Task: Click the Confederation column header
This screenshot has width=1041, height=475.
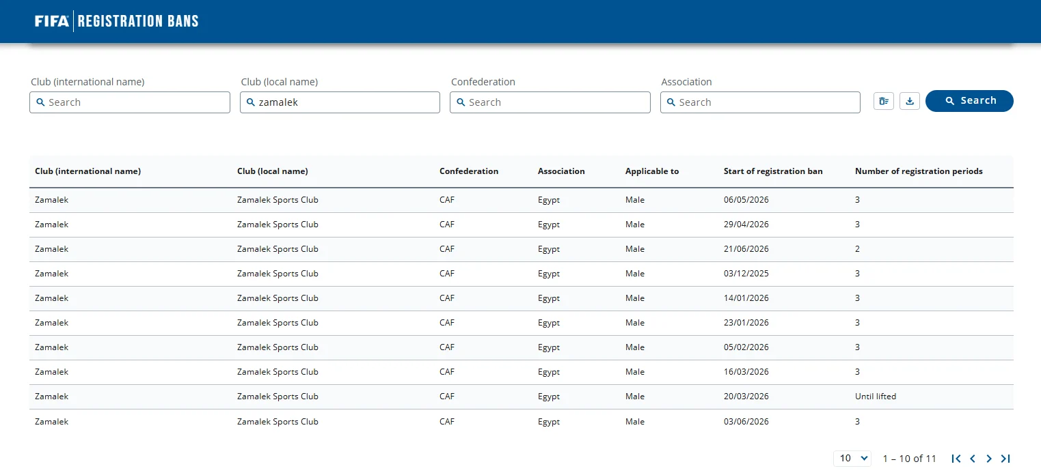Action: point(469,171)
